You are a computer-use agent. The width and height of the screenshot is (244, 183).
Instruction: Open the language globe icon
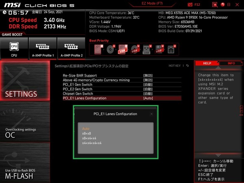pyautogui.click(x=223, y=4)
